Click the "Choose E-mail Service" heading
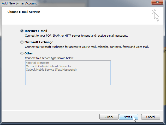 (24, 12)
